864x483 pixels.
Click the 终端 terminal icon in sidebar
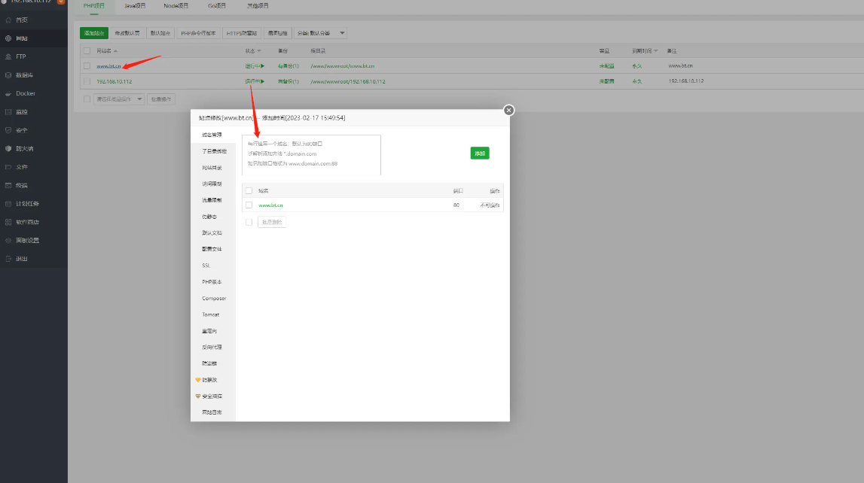(8, 185)
